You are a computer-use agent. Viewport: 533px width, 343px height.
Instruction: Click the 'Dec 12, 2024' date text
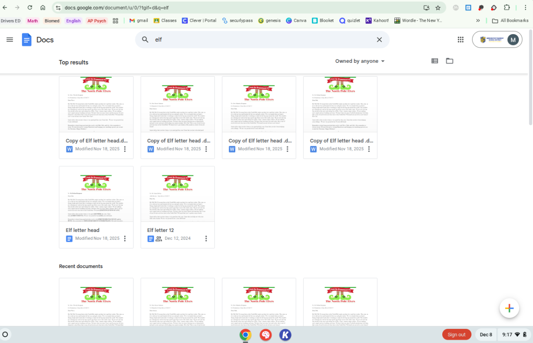pos(178,239)
